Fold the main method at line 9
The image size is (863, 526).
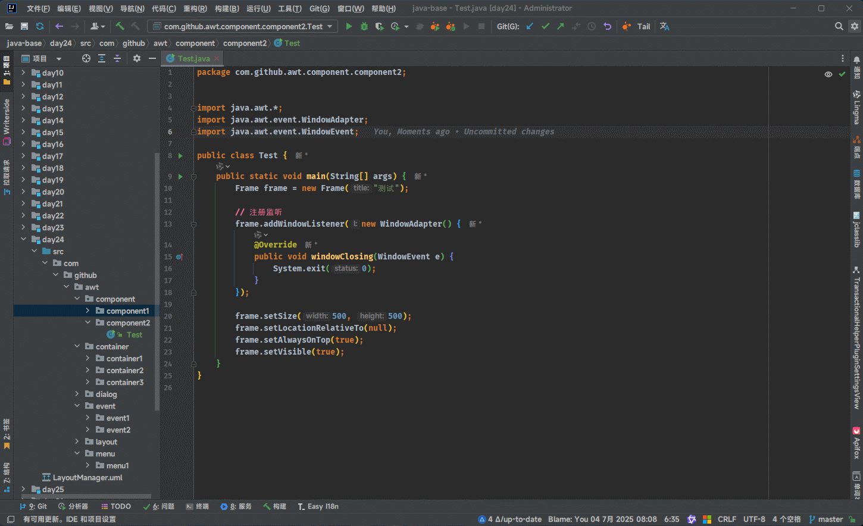[x=193, y=177]
